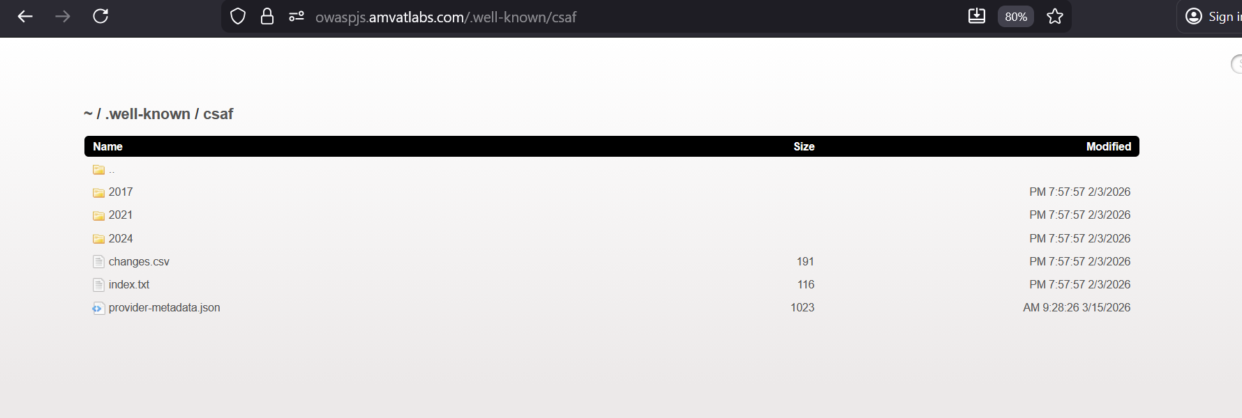1242x418 pixels.
Task: Click the account Sign in button
Action: pos(1214,17)
